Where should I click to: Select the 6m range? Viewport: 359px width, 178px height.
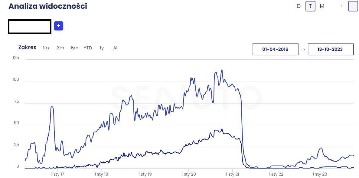click(74, 48)
